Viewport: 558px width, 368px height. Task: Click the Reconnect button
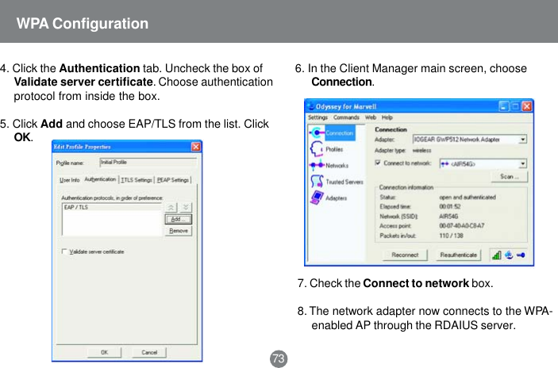coord(405,255)
